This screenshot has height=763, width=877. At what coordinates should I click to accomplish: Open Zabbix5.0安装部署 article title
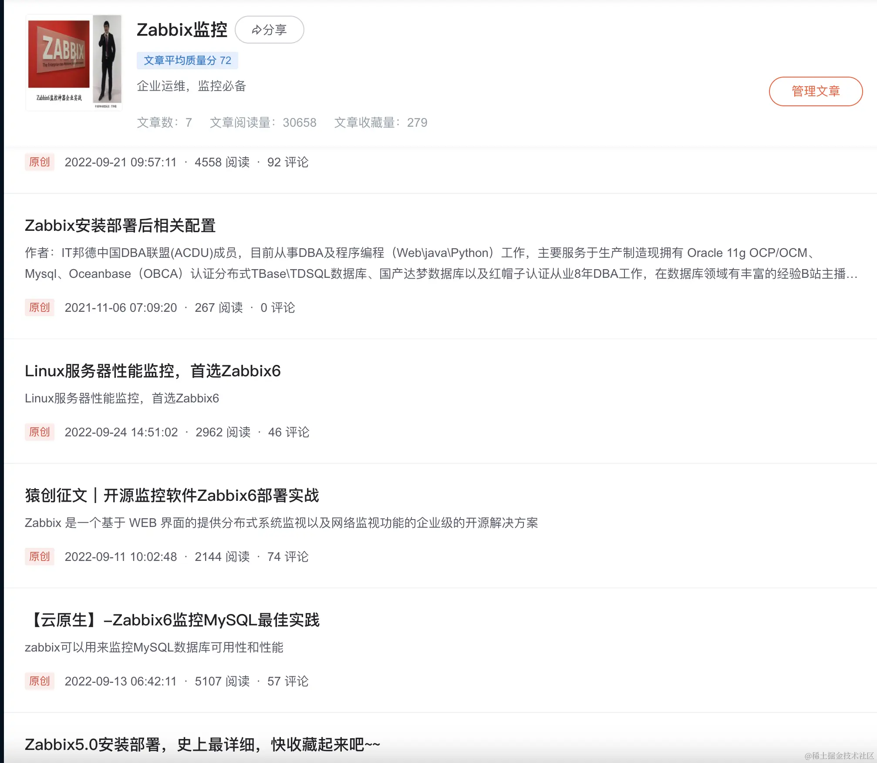(x=202, y=745)
